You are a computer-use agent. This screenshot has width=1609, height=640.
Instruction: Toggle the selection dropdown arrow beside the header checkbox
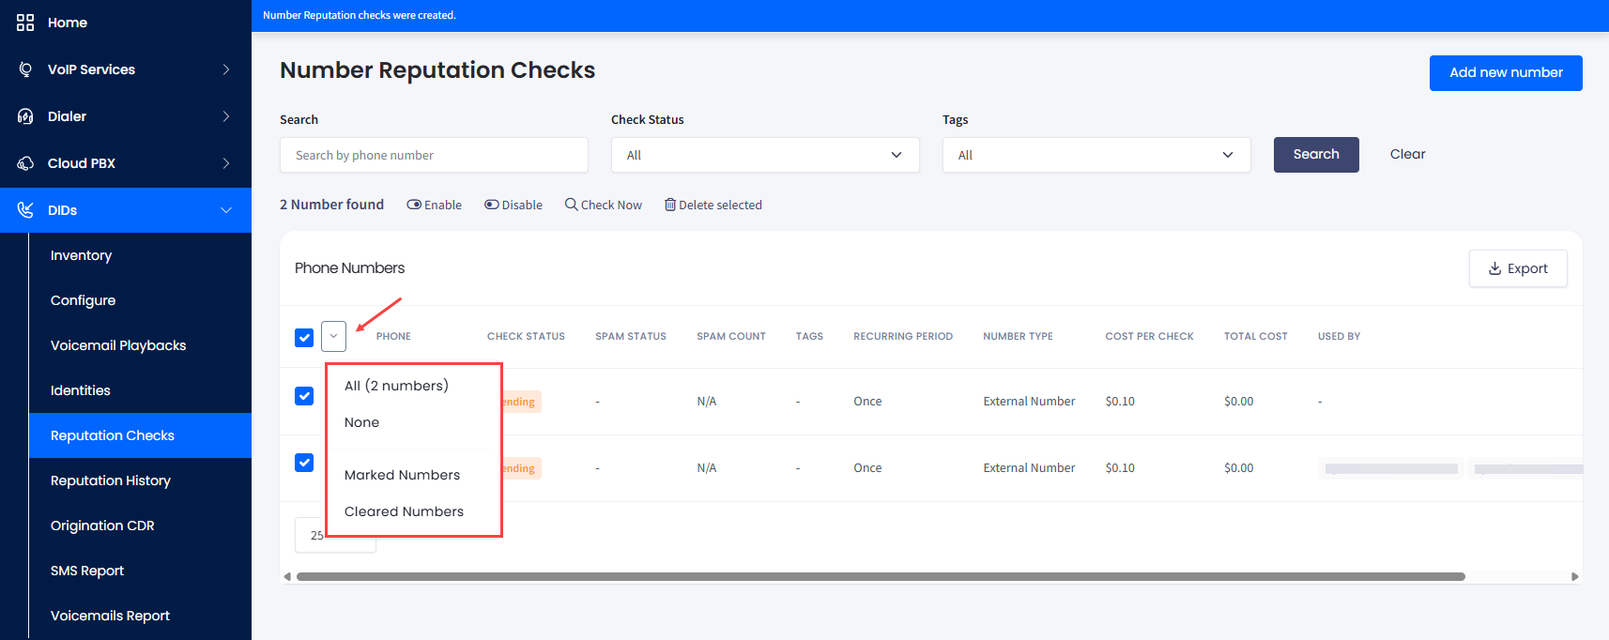pyautogui.click(x=333, y=336)
